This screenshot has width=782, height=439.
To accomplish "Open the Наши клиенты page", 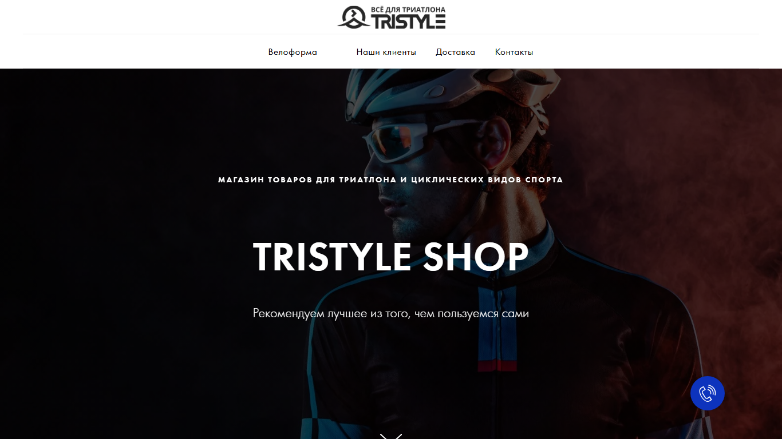I will [x=386, y=52].
